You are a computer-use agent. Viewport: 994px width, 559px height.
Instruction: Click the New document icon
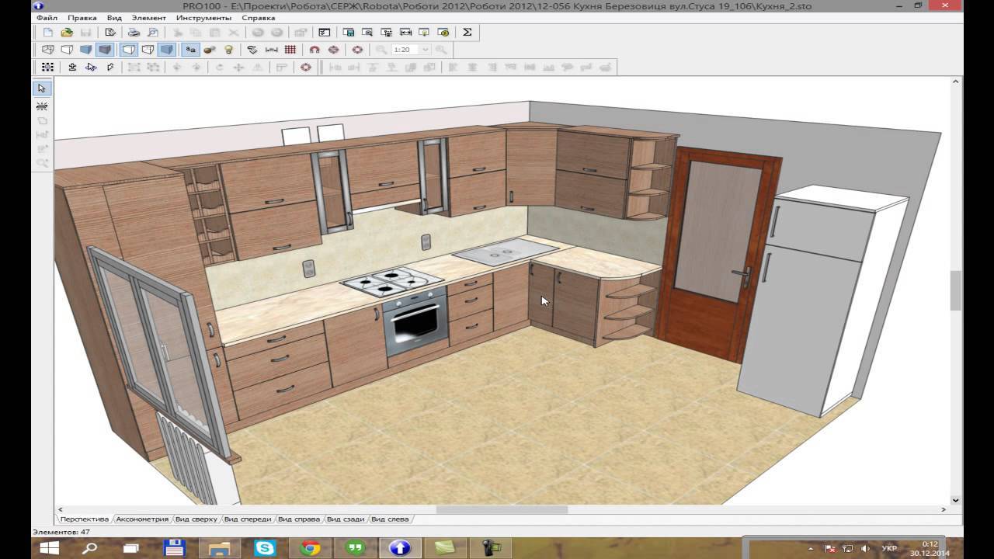48,33
